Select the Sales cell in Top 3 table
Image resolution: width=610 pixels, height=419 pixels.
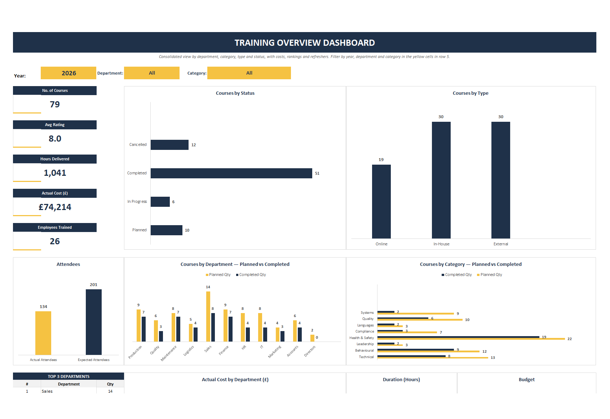pos(68,391)
